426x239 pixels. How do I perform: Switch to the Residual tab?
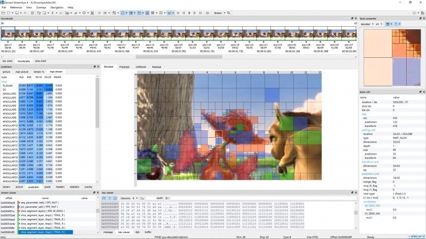pyautogui.click(x=156, y=66)
